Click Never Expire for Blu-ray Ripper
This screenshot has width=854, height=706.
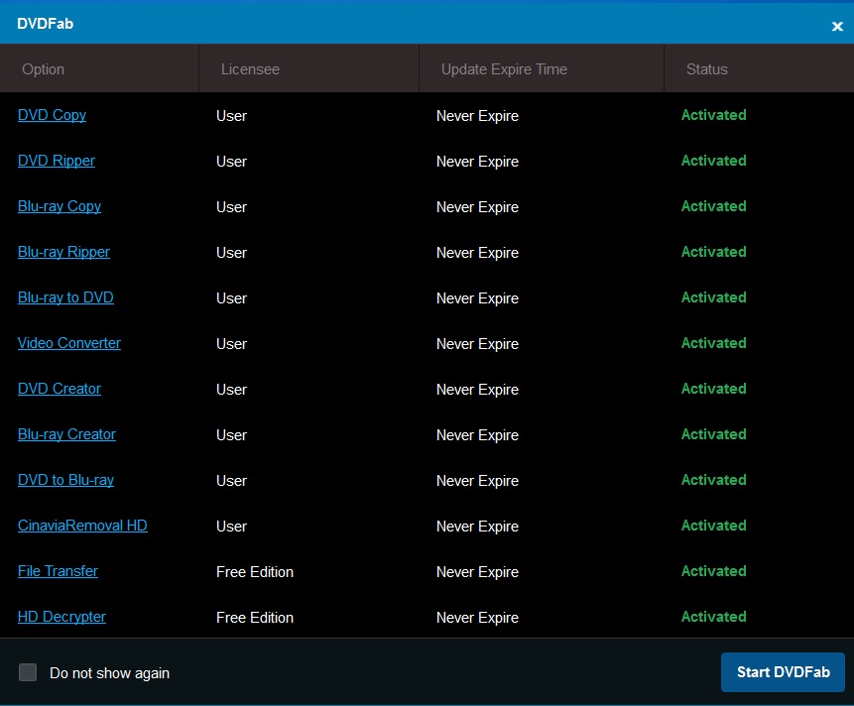(477, 253)
